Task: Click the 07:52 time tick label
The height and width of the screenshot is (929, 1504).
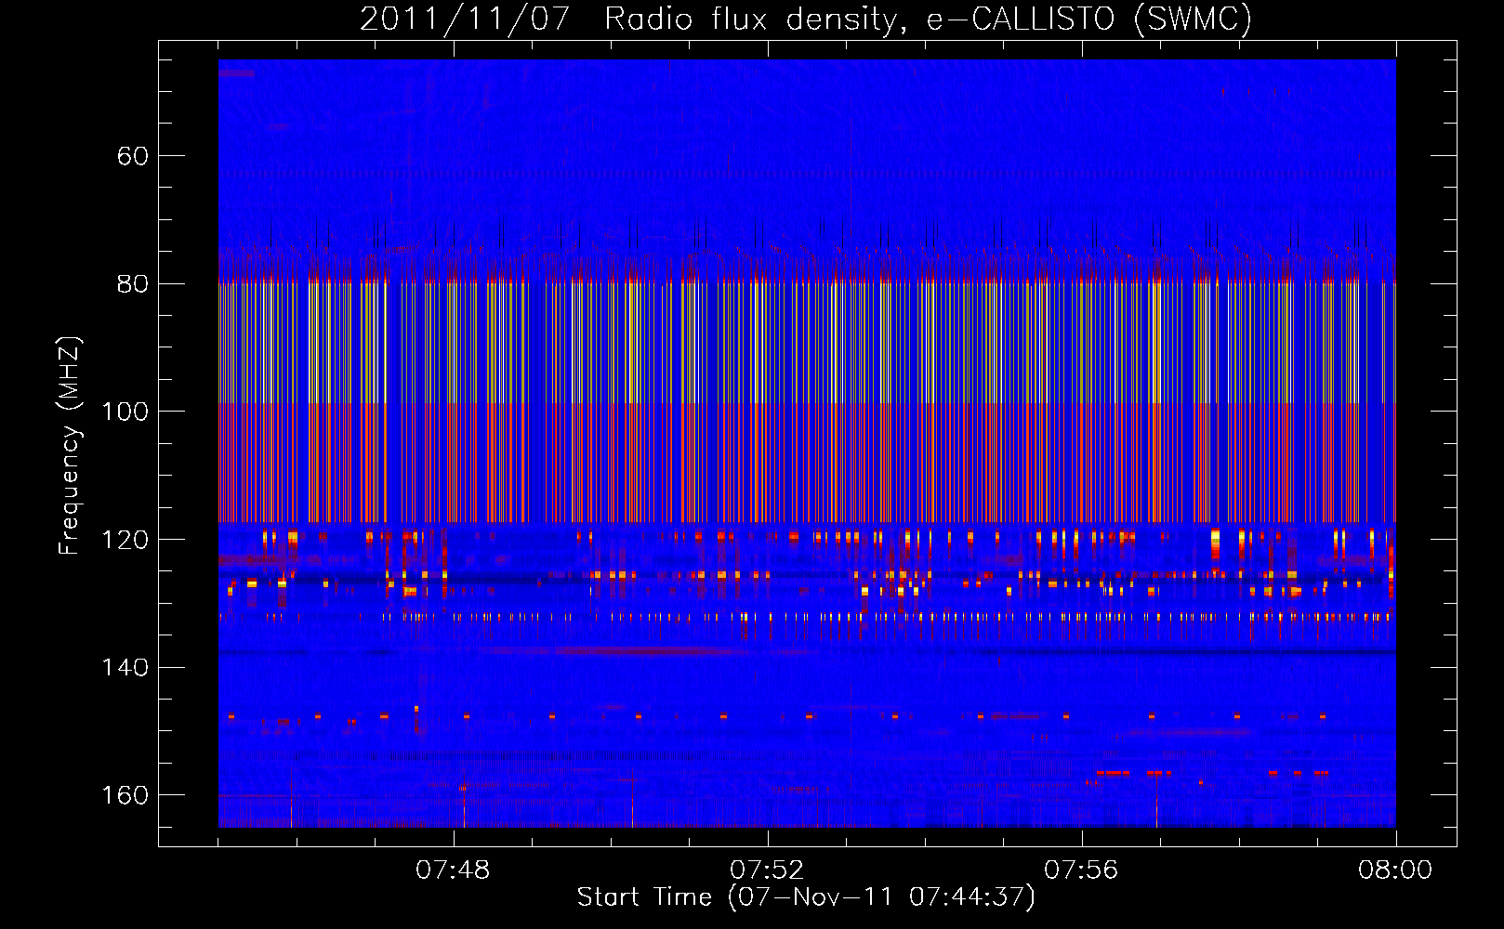Action: click(x=767, y=870)
